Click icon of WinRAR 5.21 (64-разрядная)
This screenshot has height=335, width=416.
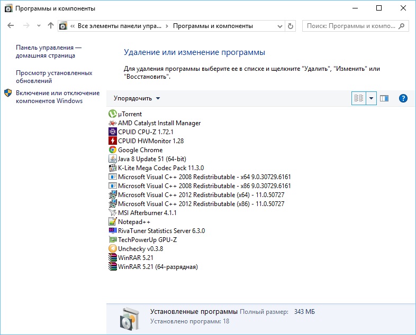click(x=113, y=267)
